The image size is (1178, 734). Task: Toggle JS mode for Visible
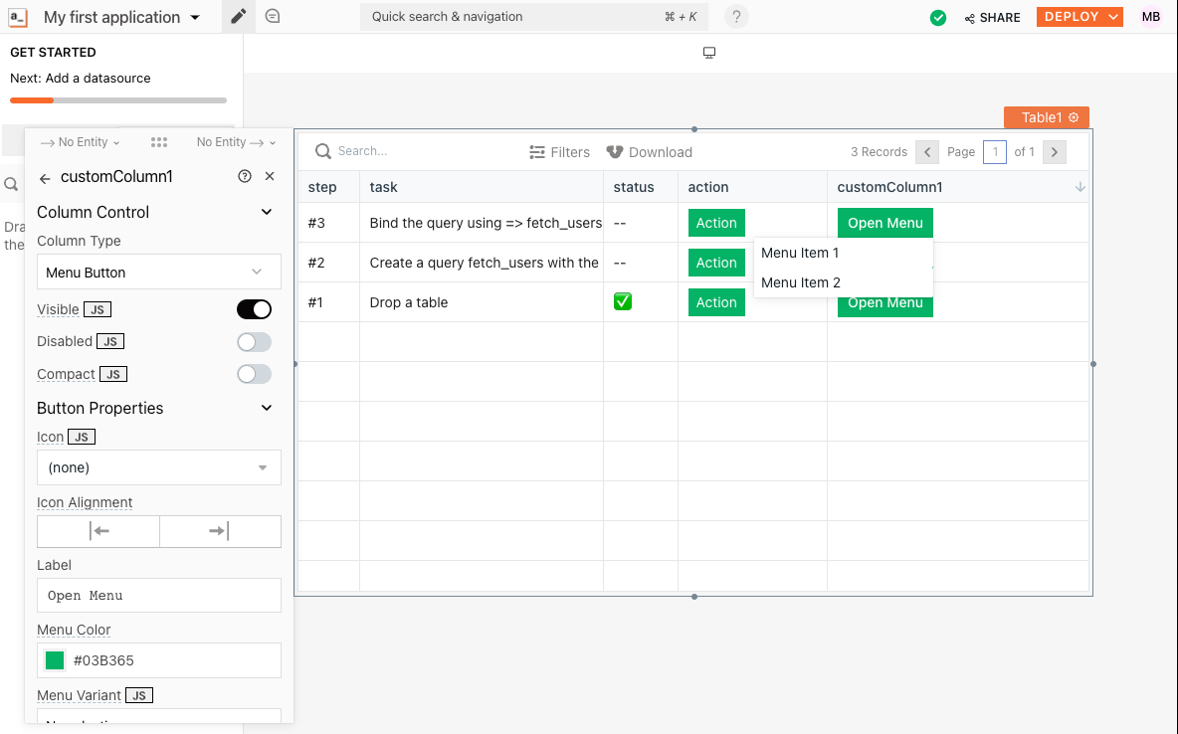click(x=98, y=309)
